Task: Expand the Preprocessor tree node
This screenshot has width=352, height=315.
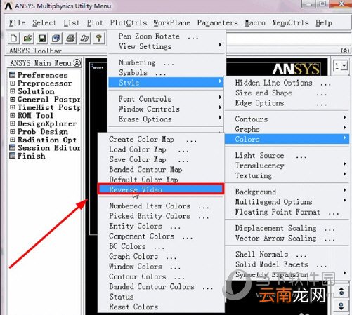Action: 13,83
